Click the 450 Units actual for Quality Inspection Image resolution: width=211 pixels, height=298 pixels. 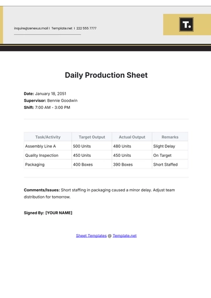point(132,155)
